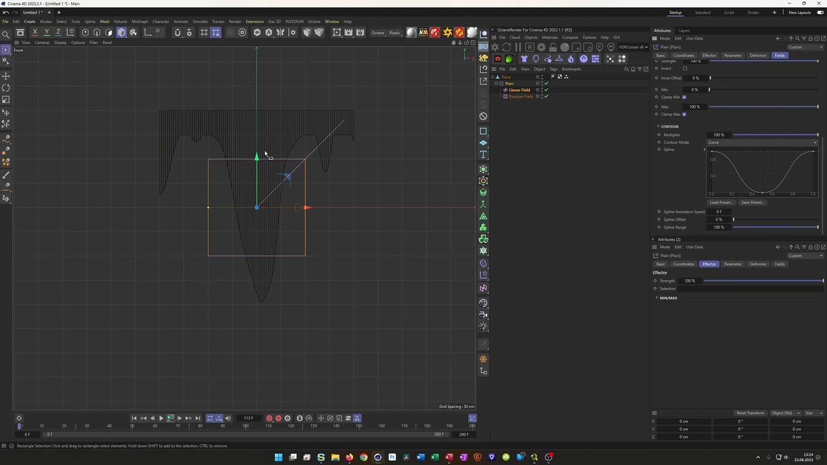Click the Octane red camera icon
Image resolution: width=827 pixels, height=465 pixels.
click(x=498, y=59)
